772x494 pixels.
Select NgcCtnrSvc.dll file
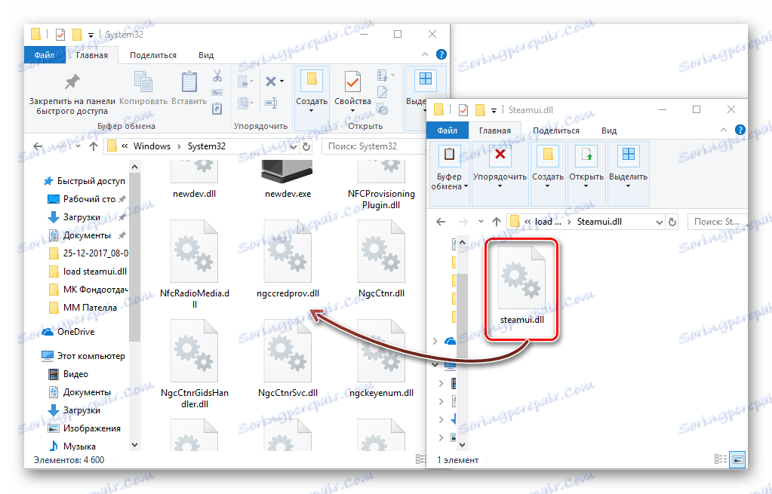tap(288, 359)
